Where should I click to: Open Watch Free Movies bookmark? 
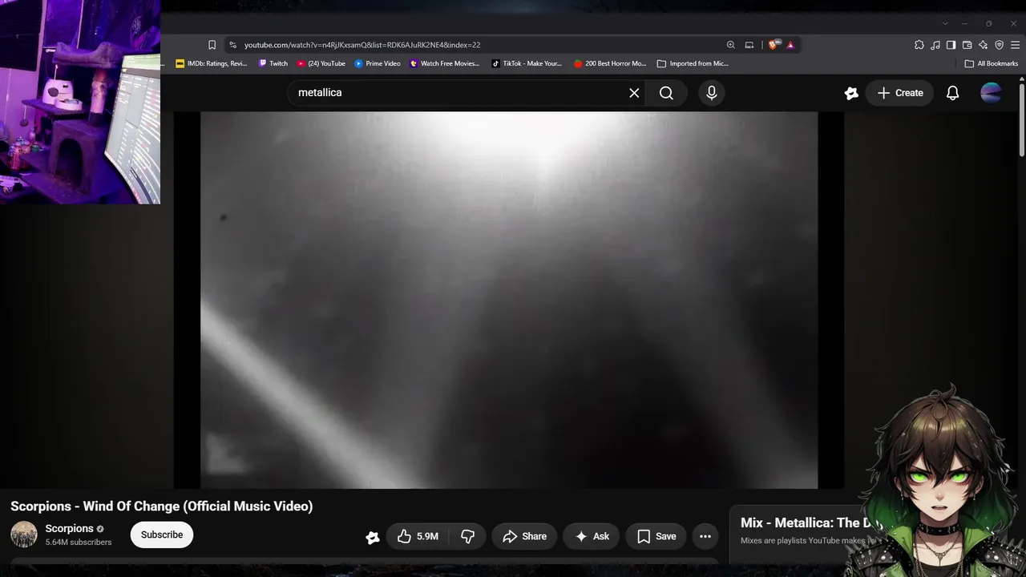click(444, 63)
